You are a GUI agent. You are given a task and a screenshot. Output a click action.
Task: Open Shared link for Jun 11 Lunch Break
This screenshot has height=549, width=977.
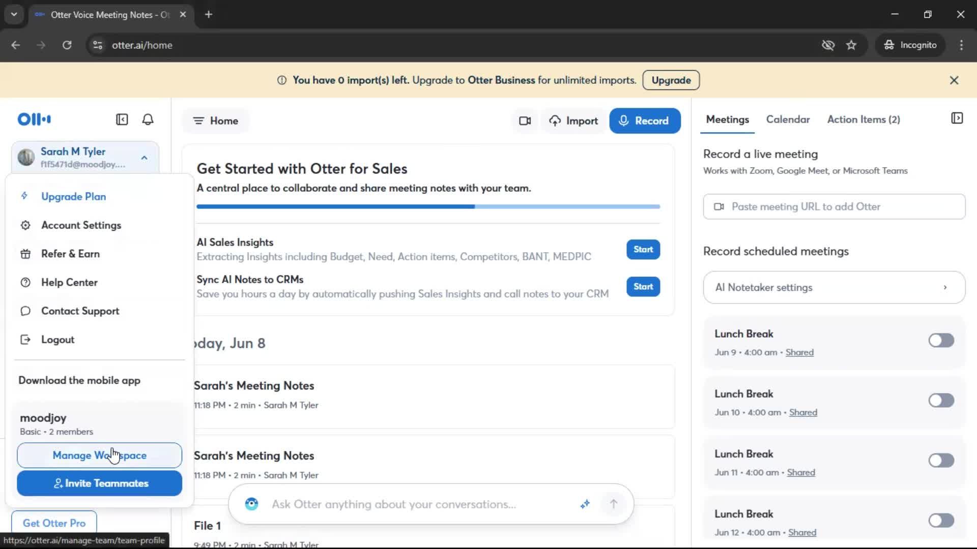(801, 472)
